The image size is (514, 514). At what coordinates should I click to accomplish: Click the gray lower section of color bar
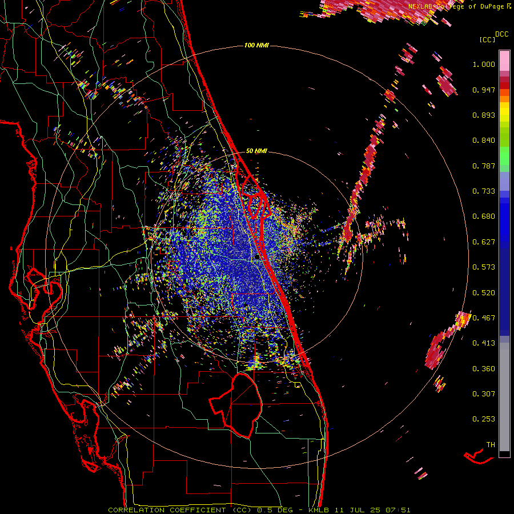tap(504, 397)
